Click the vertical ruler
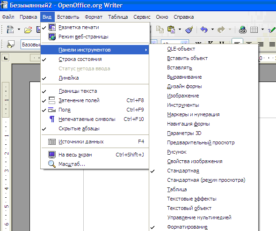276x231 pixels. coord(6,156)
